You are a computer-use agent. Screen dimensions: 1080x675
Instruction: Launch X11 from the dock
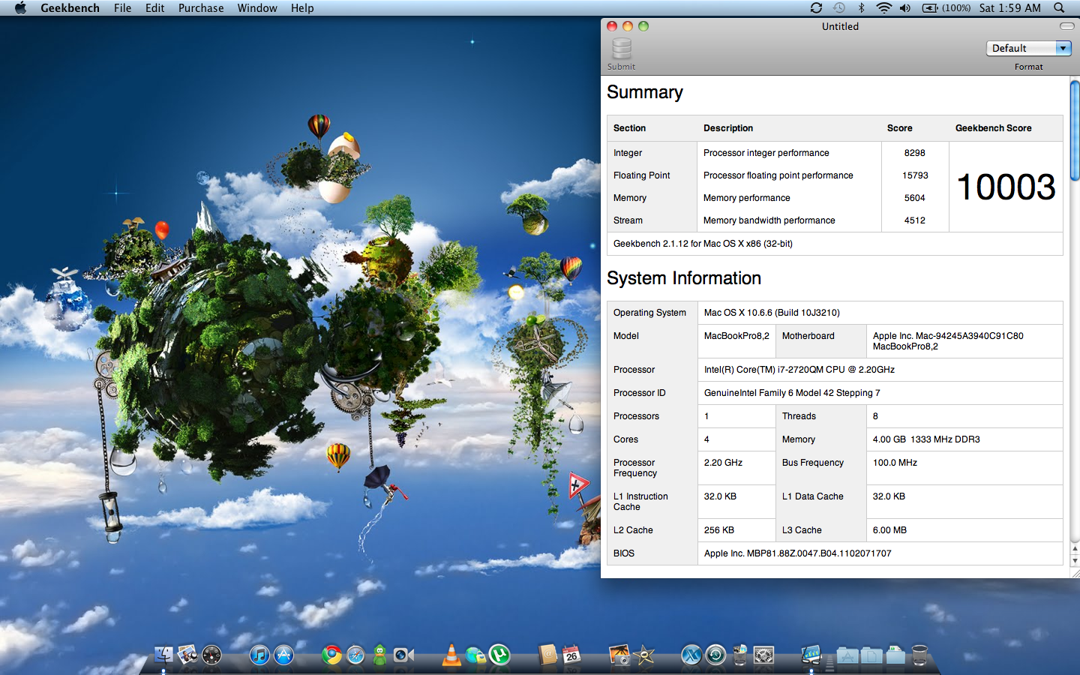point(691,655)
